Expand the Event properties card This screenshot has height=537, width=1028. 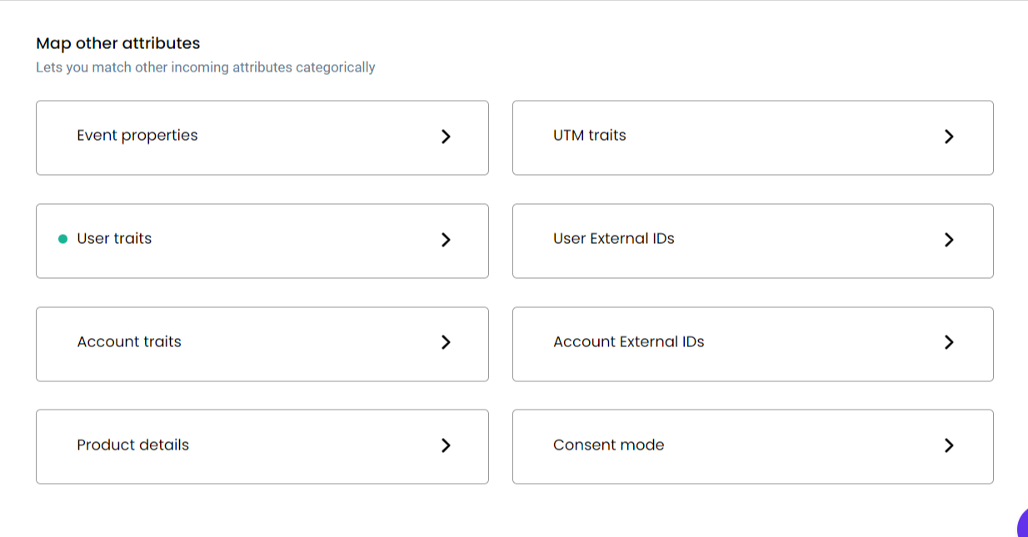pyautogui.click(x=262, y=138)
